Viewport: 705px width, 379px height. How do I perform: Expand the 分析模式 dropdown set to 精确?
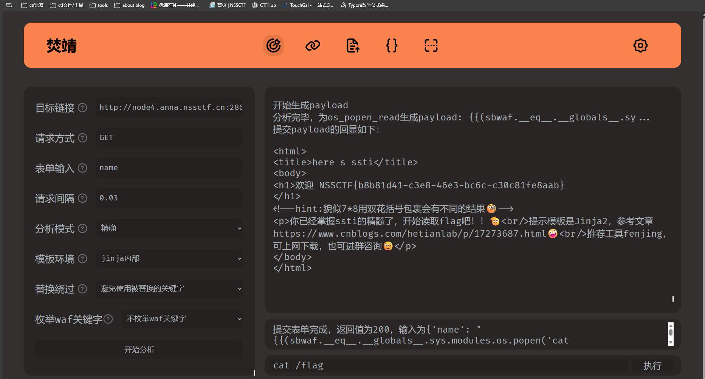pyautogui.click(x=169, y=228)
